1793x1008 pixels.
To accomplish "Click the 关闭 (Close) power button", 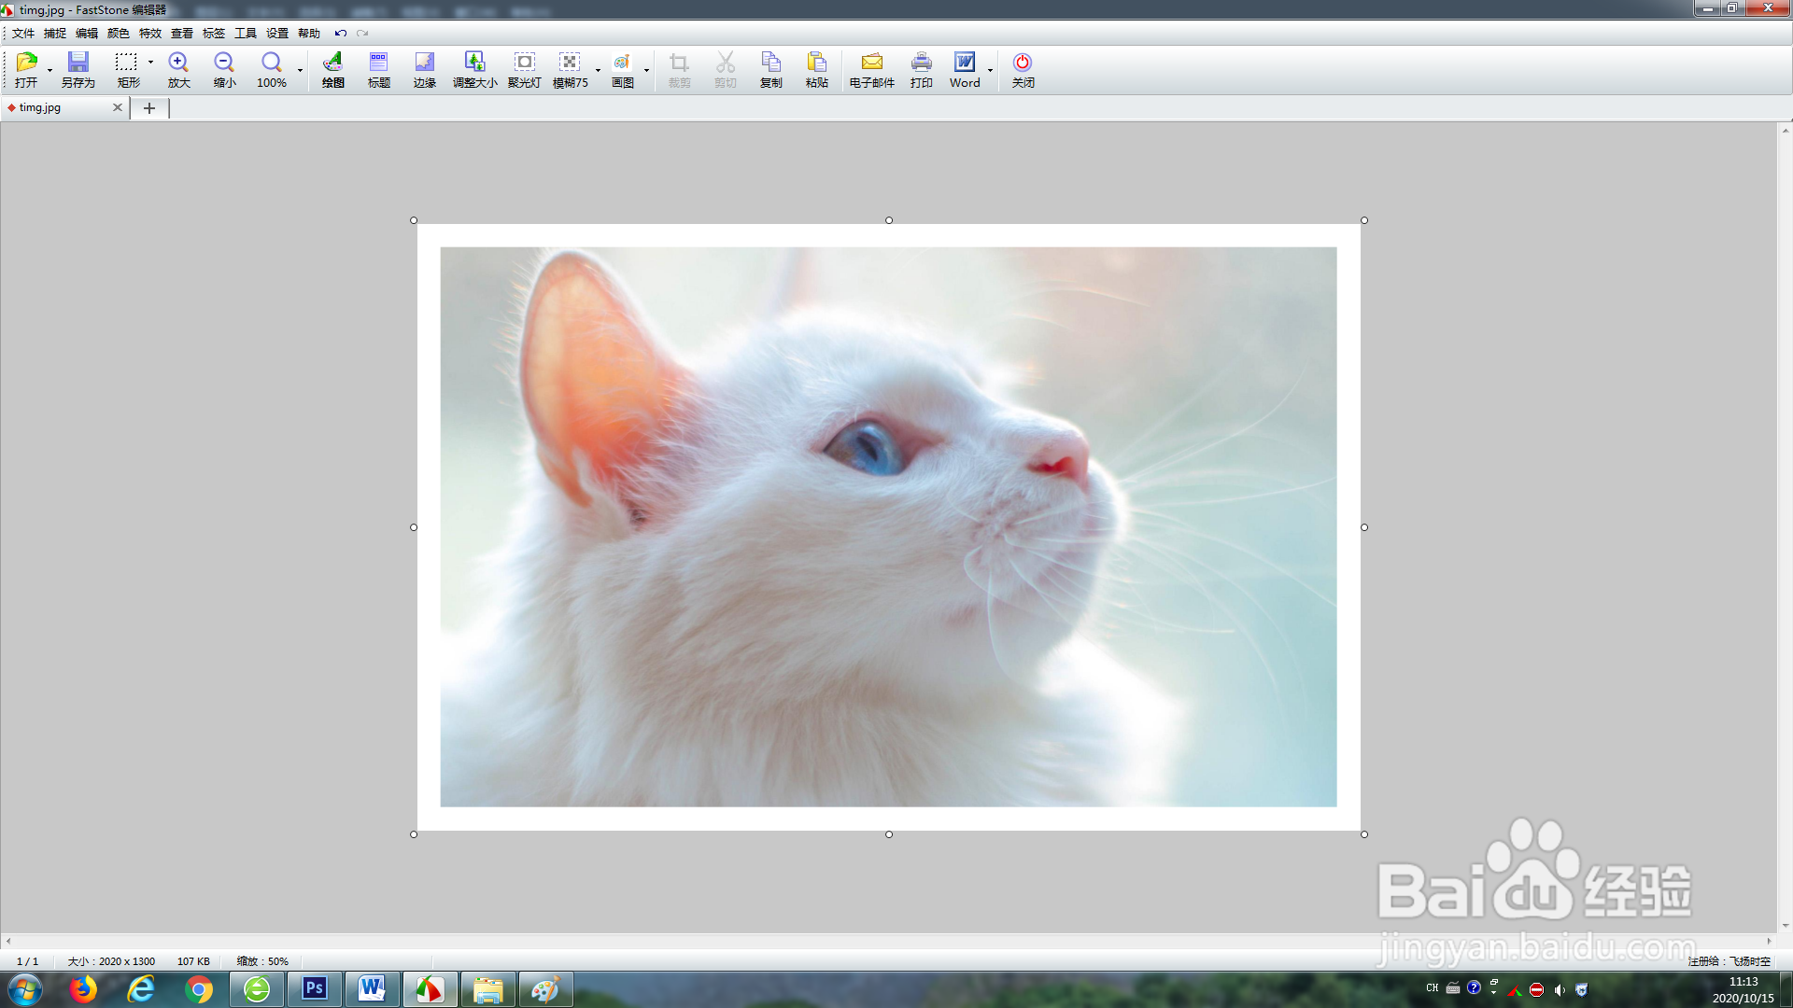I will coord(1023,69).
